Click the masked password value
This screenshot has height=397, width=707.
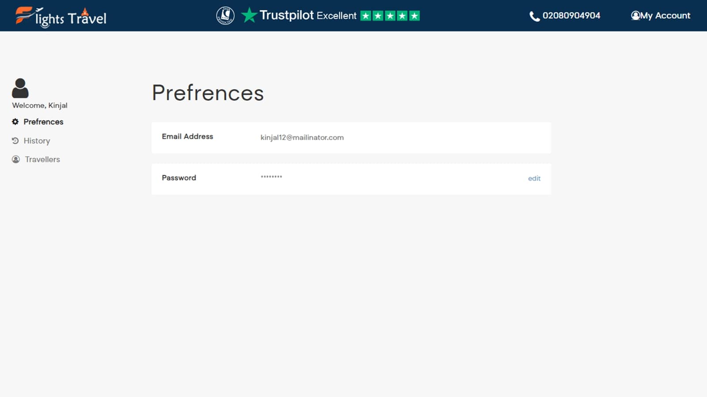(x=271, y=177)
